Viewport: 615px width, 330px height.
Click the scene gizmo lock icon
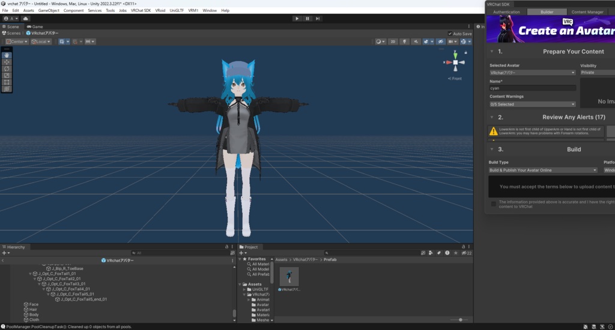(x=465, y=52)
